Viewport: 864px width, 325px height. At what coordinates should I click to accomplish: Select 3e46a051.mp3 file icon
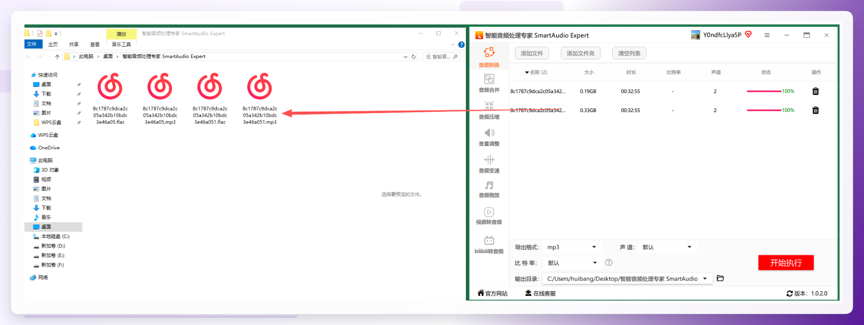pos(259,86)
